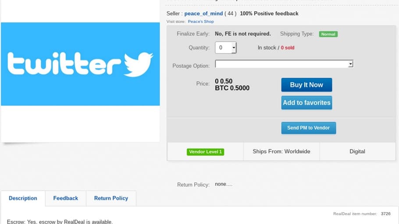Click the Digital item type cell

click(357, 152)
